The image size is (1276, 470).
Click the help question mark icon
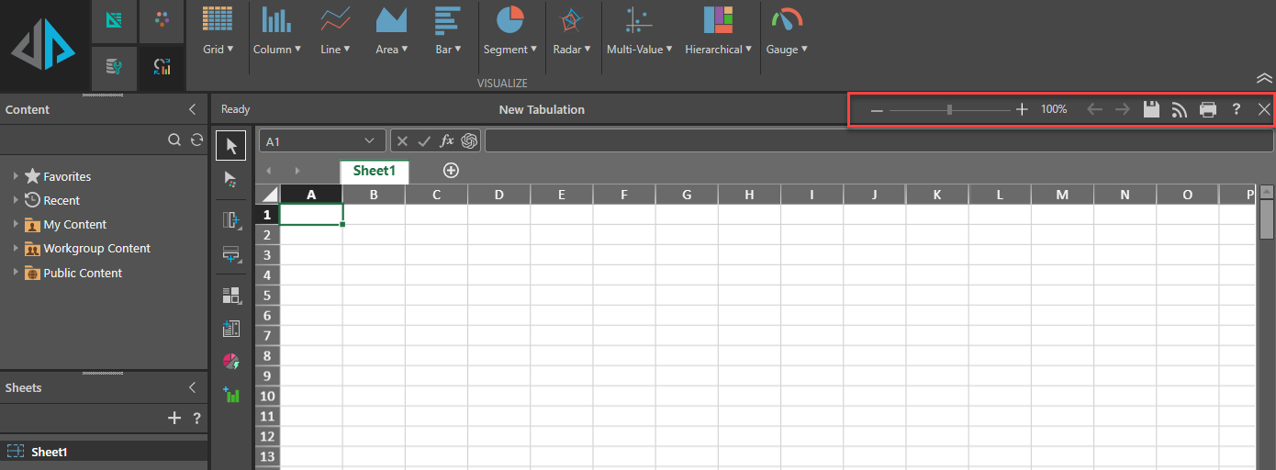coord(1237,109)
